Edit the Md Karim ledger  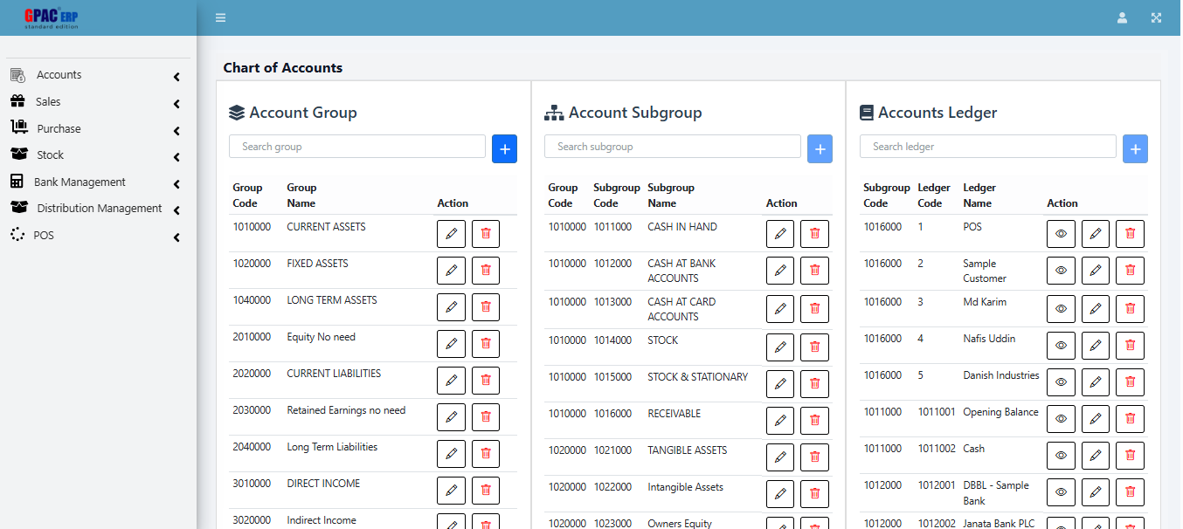click(x=1096, y=309)
